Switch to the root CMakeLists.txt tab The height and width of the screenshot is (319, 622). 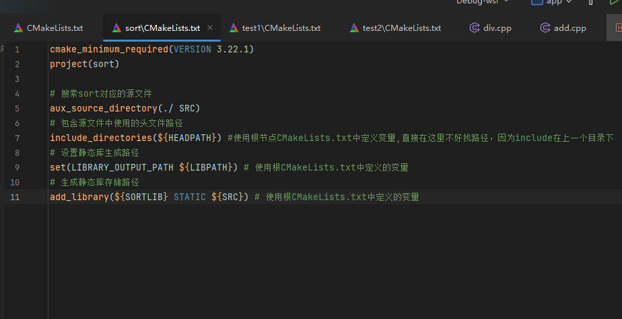pyautogui.click(x=54, y=28)
